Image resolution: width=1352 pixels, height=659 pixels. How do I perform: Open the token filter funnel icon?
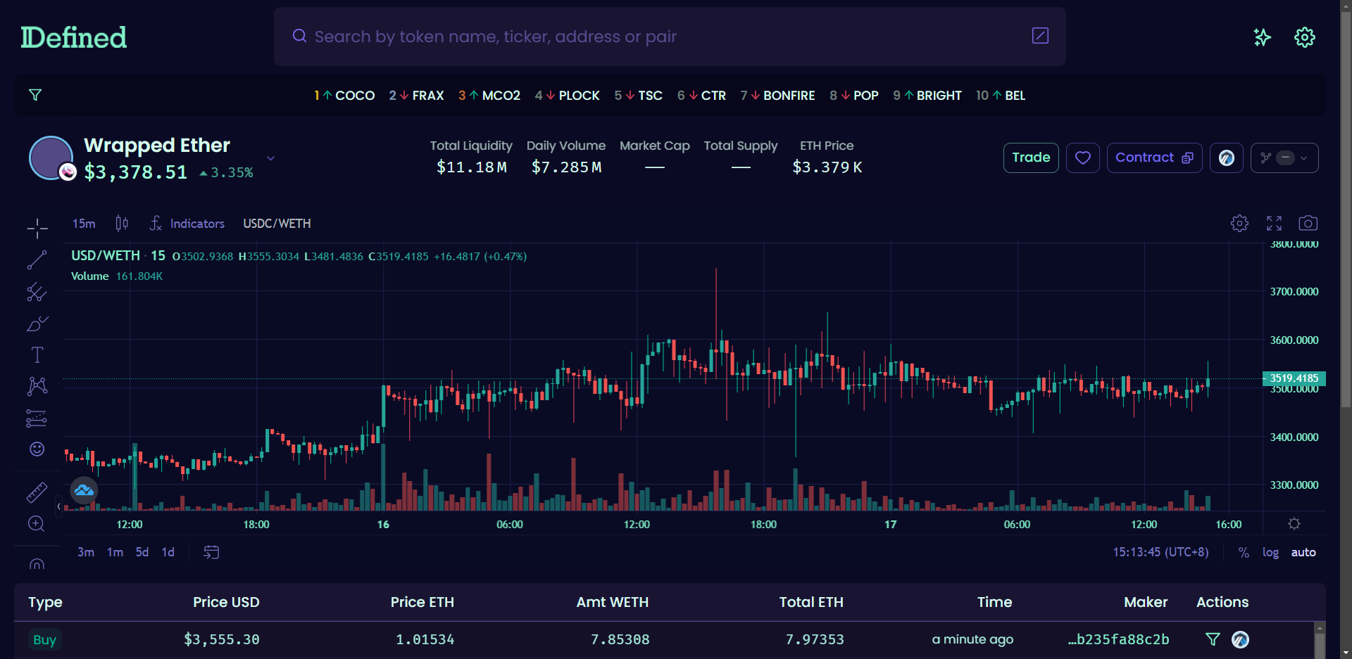click(x=35, y=95)
